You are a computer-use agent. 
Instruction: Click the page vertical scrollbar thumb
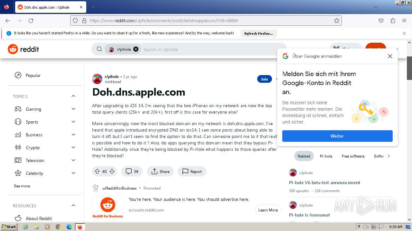pyautogui.click(x=409, y=68)
